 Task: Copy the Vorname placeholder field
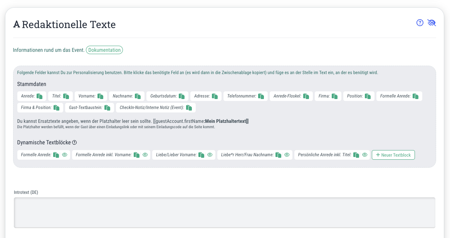tap(101, 96)
